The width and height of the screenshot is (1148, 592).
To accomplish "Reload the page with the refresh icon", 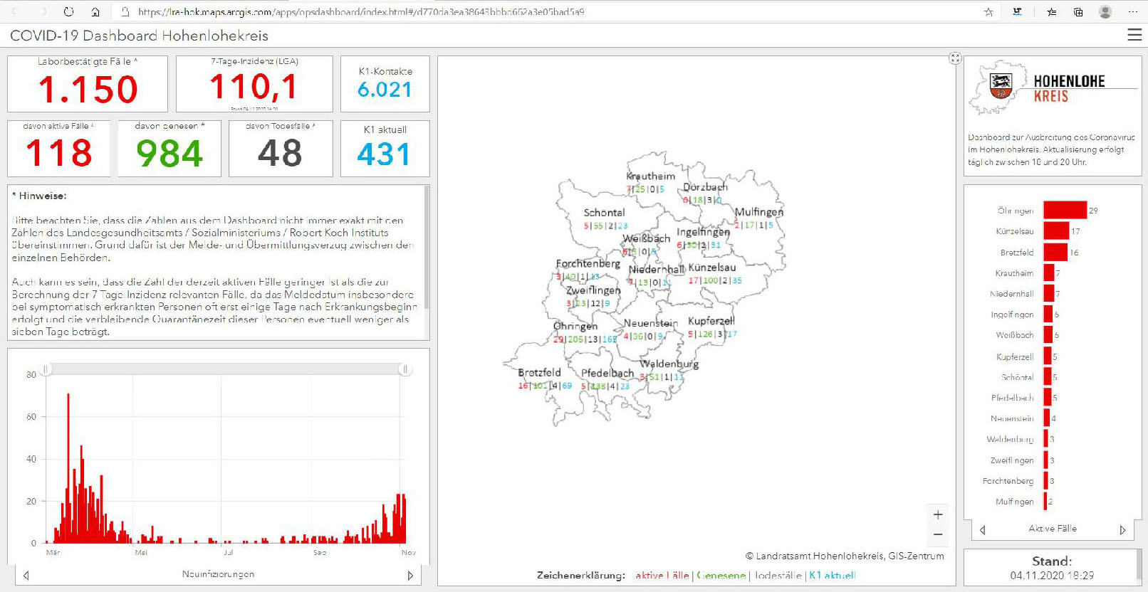I will tap(68, 11).
